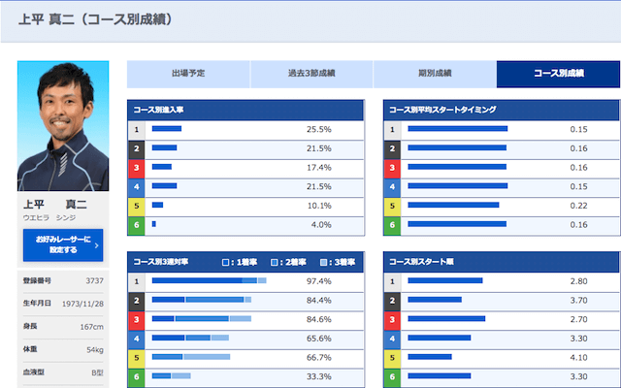Click red course 3 badge in コース別進入率
Image resolution: width=621 pixels, height=388 pixels.
[x=137, y=167]
